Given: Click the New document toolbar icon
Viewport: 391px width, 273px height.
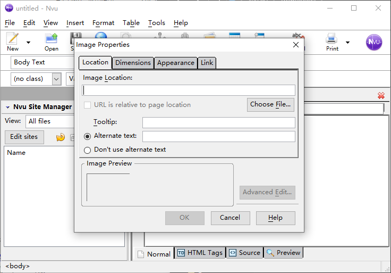Looking at the screenshot, I should [12, 42].
